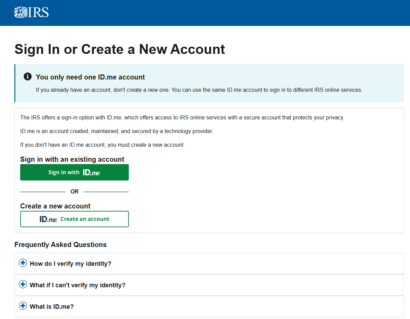Expand 'What if I can't verify my identity?'

pos(78,285)
